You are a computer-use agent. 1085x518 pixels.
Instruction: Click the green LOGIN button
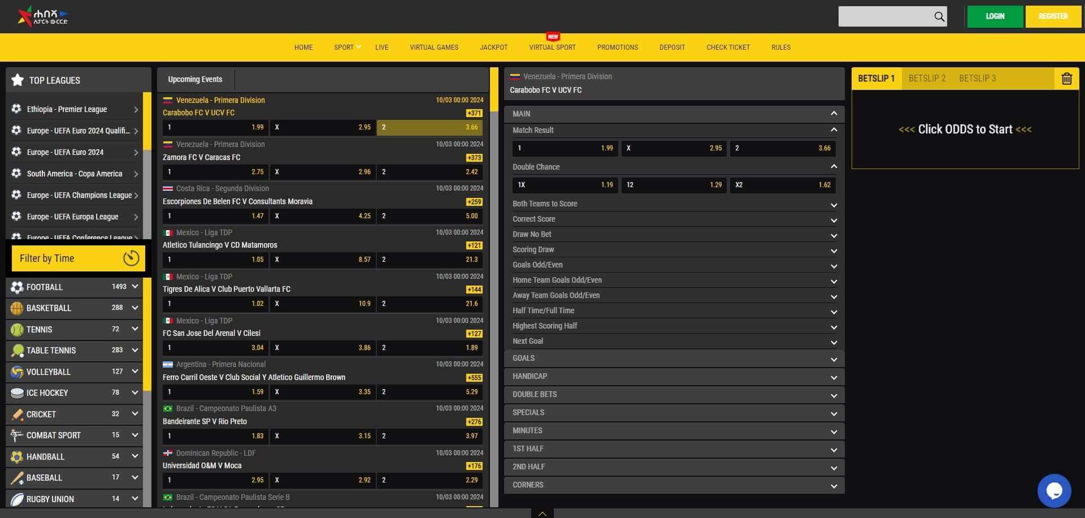[x=995, y=16]
